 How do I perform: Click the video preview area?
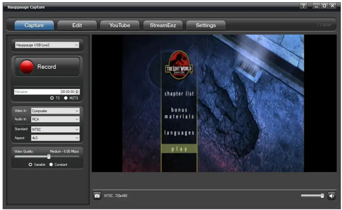[x=214, y=104]
